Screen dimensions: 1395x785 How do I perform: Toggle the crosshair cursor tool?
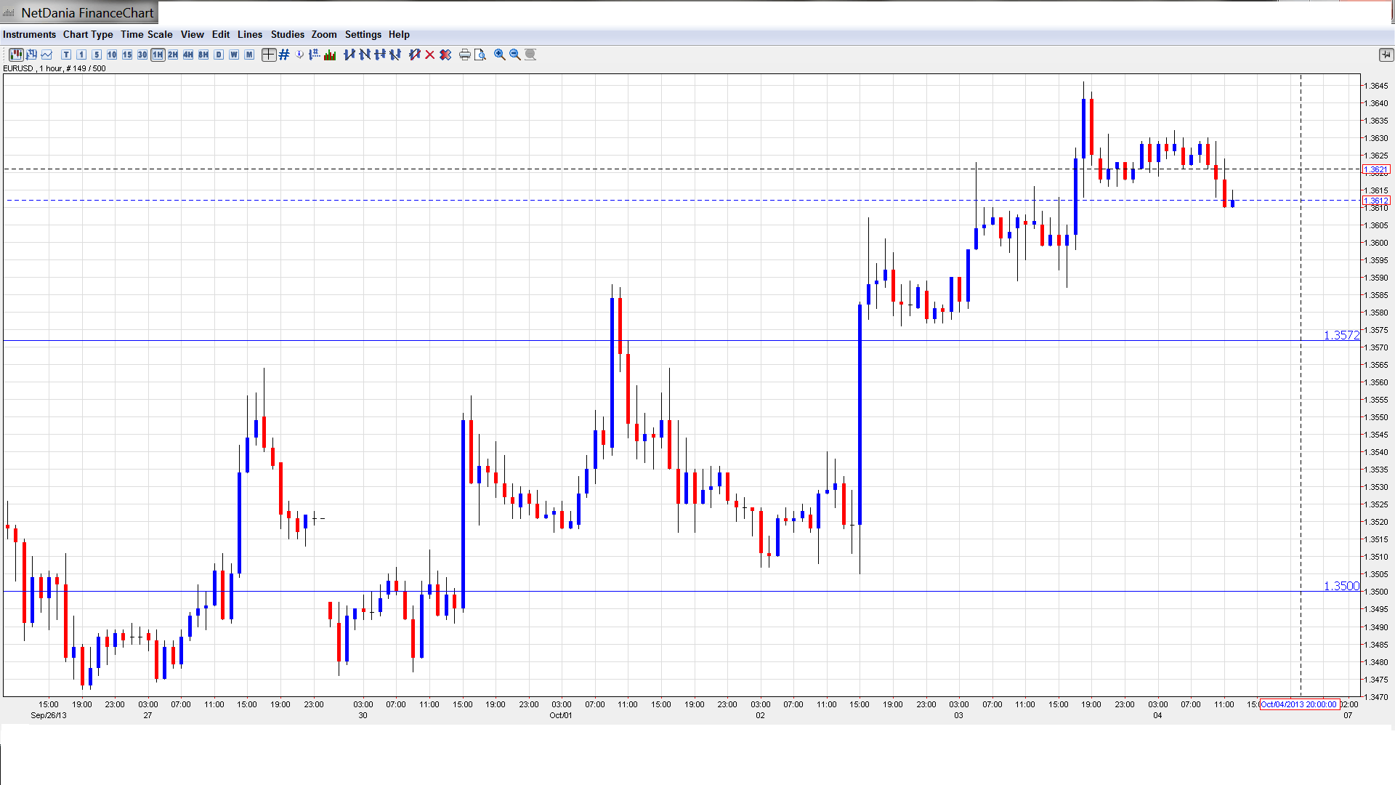coord(269,55)
